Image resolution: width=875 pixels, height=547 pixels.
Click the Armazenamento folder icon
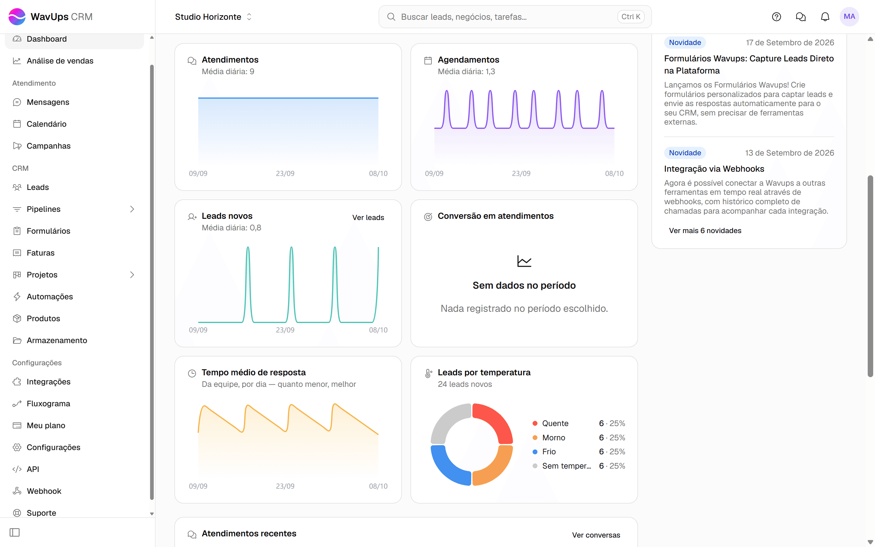coord(17,340)
